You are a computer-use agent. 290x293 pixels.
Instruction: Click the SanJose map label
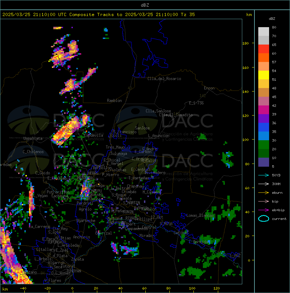pos(142,128)
